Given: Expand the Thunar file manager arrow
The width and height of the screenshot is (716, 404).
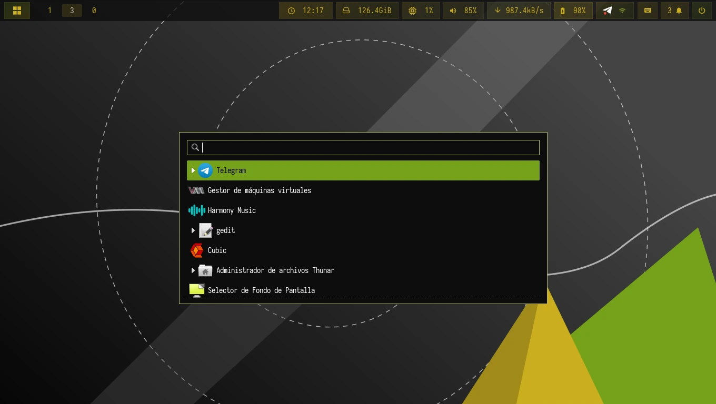Looking at the screenshot, I should coord(193,270).
